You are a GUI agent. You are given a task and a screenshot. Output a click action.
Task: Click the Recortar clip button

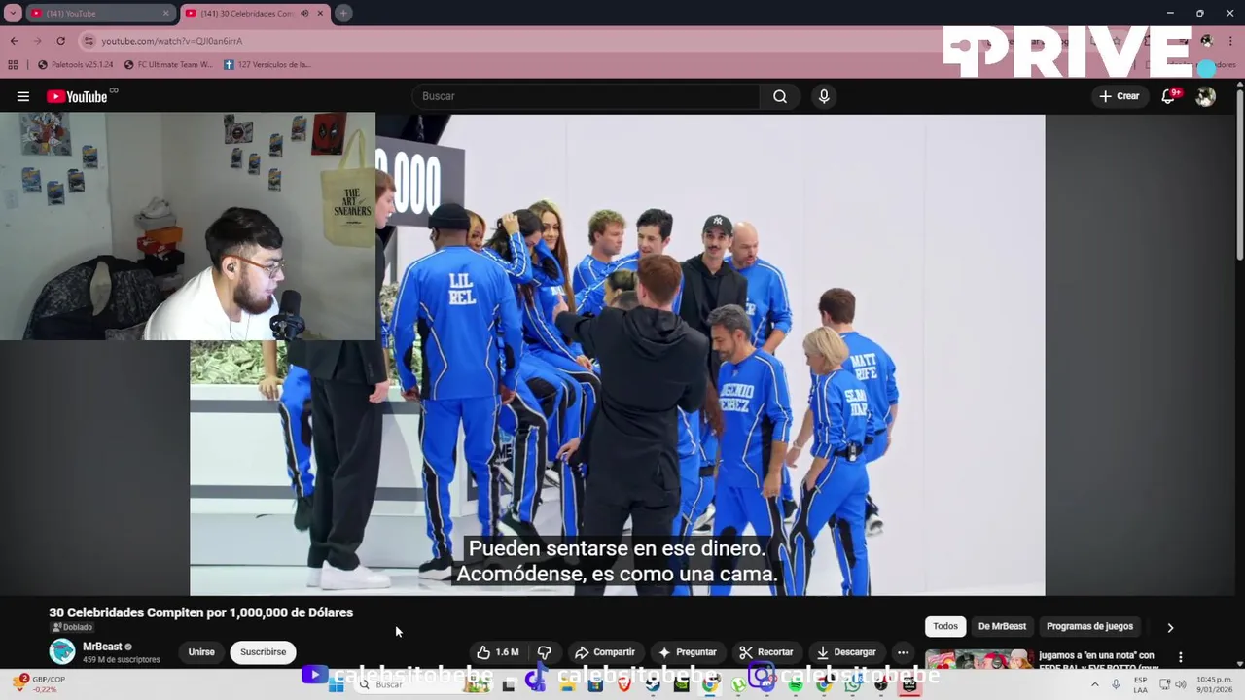pyautogui.click(x=765, y=652)
